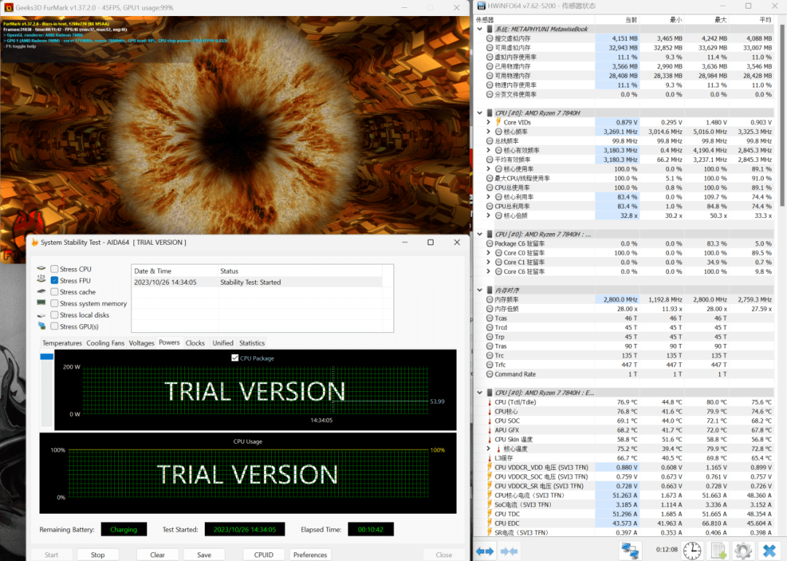This screenshot has width=787, height=561.
Task: Click the drive icon beside Stress local disks
Action: pyautogui.click(x=41, y=315)
